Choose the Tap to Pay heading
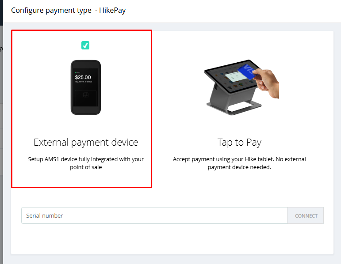Viewport: 341px width, 264px height. pyautogui.click(x=239, y=143)
